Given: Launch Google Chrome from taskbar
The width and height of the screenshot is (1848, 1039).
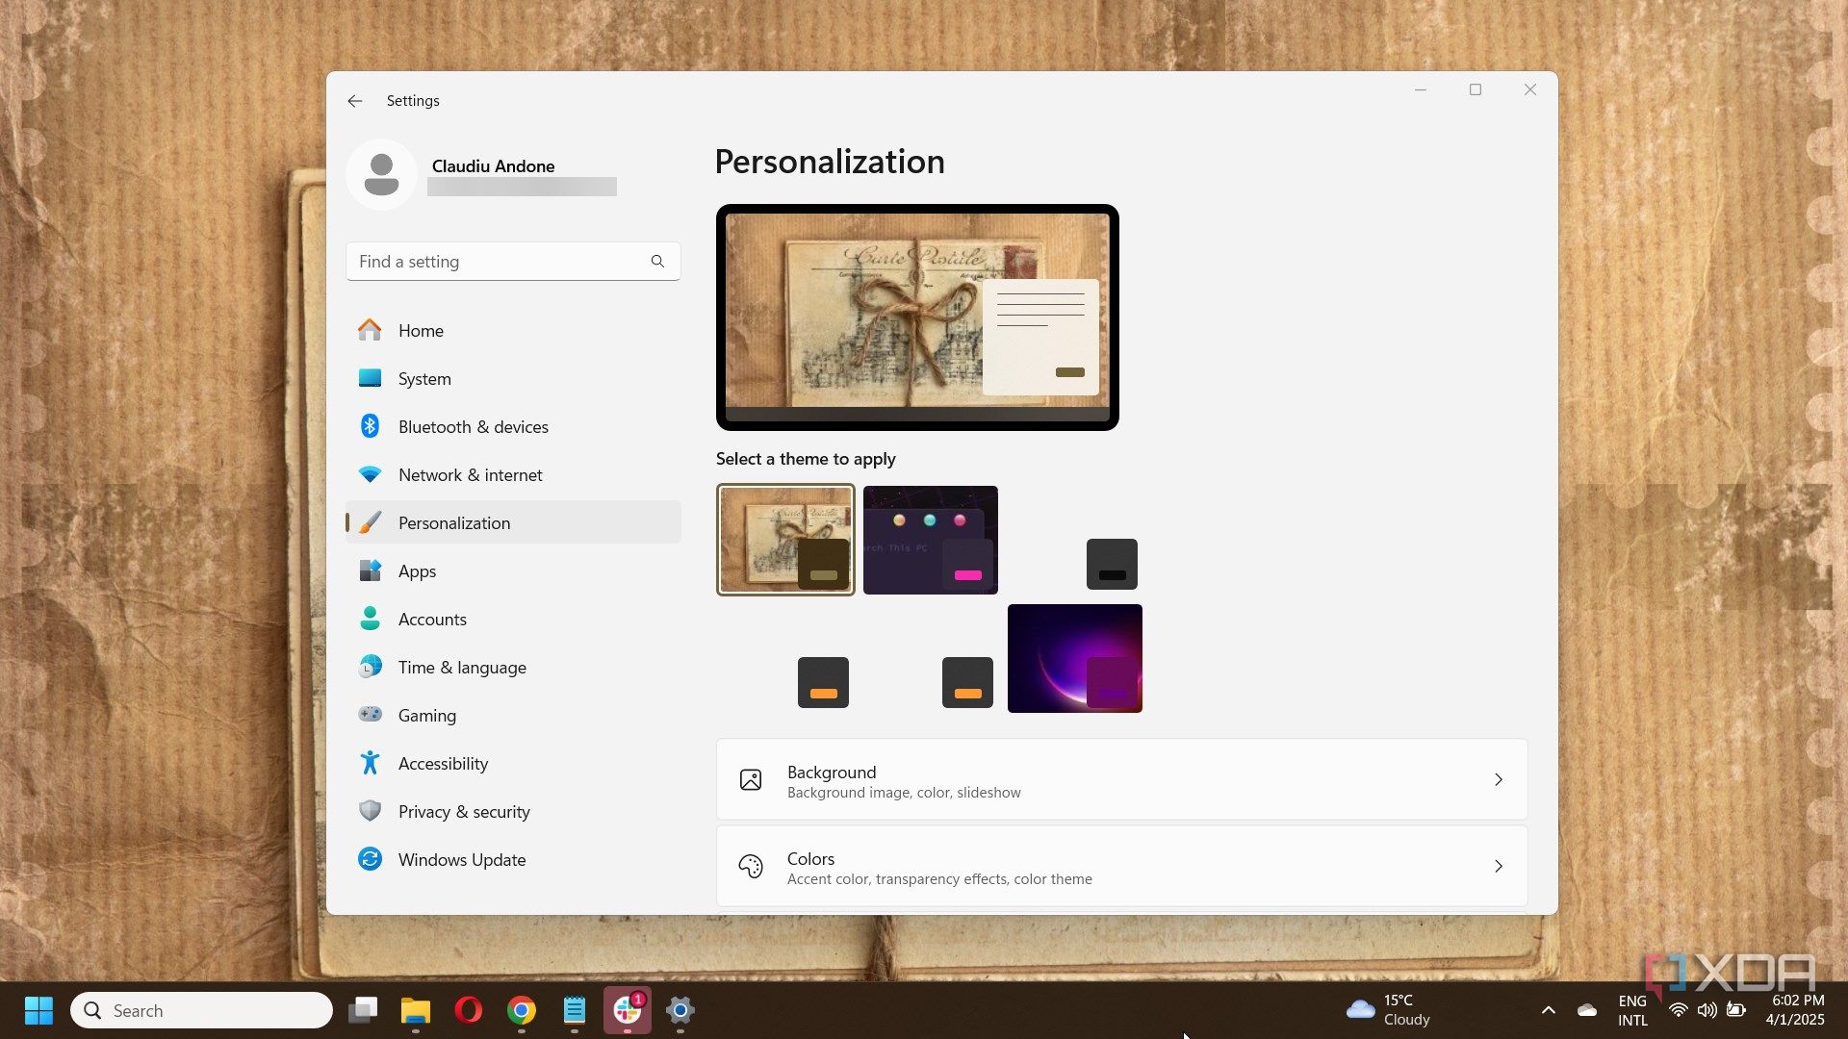Looking at the screenshot, I should [x=522, y=1010].
